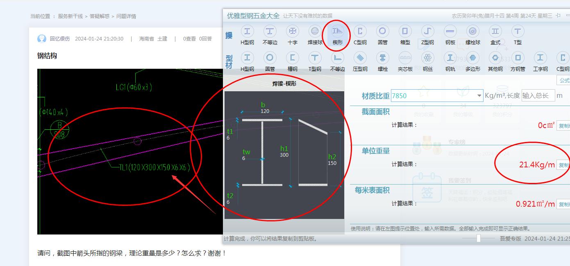The height and width of the screenshot is (266, 570).
Task: Select the 盒式 section icon
Action: [495, 35]
